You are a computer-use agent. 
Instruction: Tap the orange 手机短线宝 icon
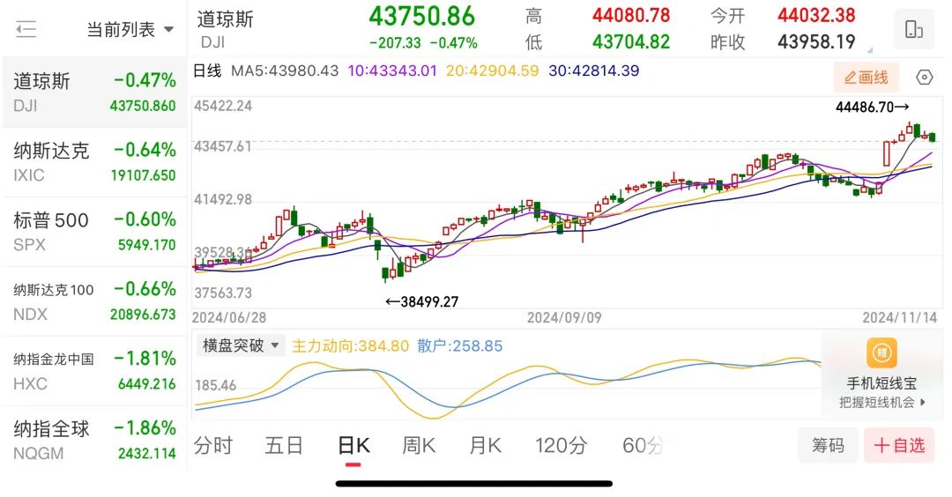(x=881, y=354)
